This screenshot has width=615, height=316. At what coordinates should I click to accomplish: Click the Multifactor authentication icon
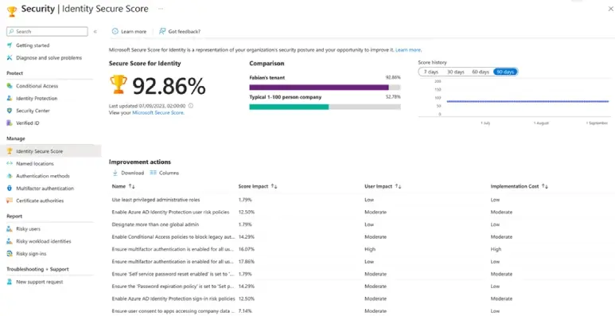tap(10, 189)
